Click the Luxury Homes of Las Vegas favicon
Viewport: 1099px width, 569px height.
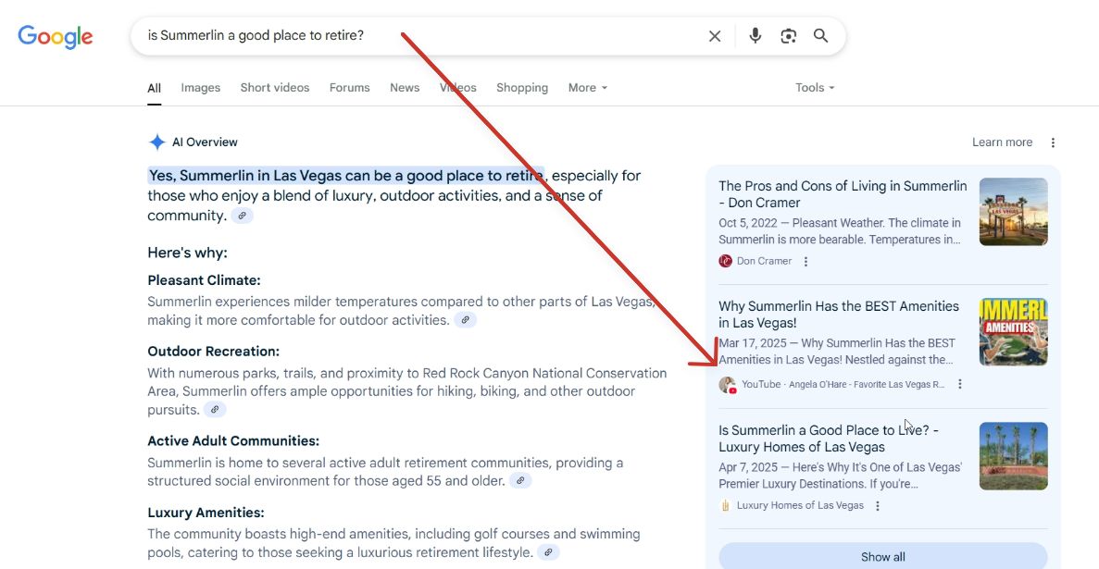click(726, 505)
